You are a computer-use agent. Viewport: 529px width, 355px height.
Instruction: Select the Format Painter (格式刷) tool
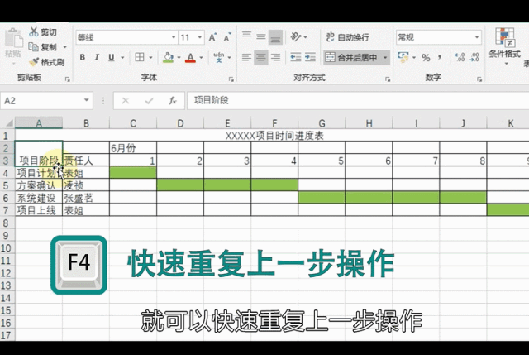pyautogui.click(x=46, y=62)
